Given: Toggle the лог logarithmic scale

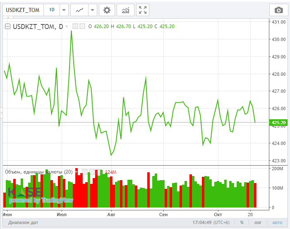Looking at the screenshot, I should click(258, 222).
